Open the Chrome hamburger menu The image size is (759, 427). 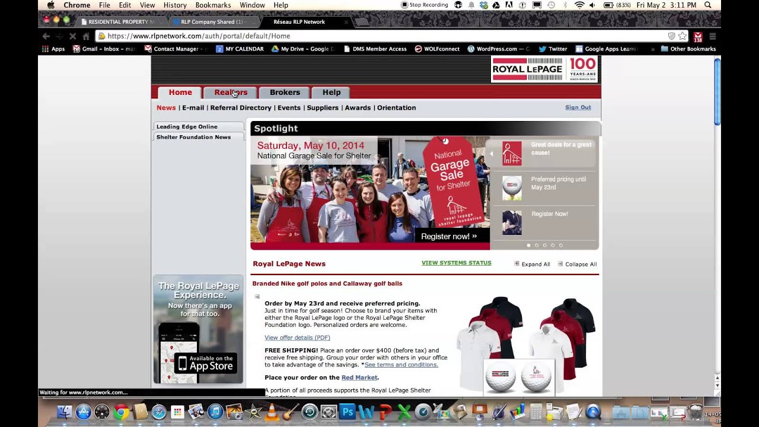[713, 36]
